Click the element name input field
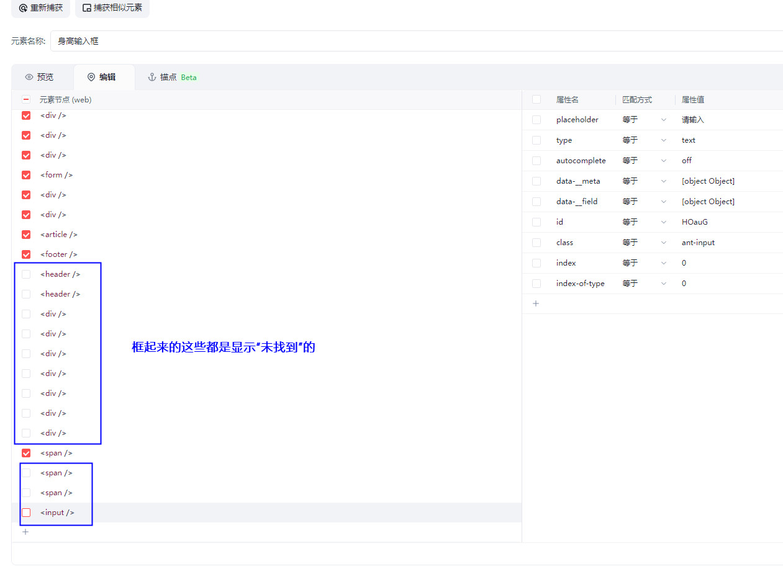The image size is (783, 574). tap(416, 41)
